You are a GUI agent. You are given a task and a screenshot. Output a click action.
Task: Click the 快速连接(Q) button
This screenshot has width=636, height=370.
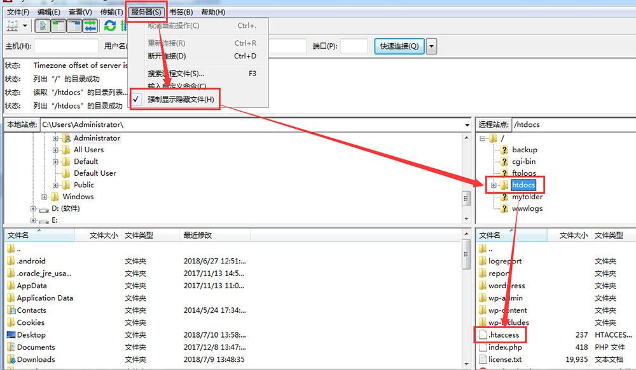pyautogui.click(x=399, y=46)
